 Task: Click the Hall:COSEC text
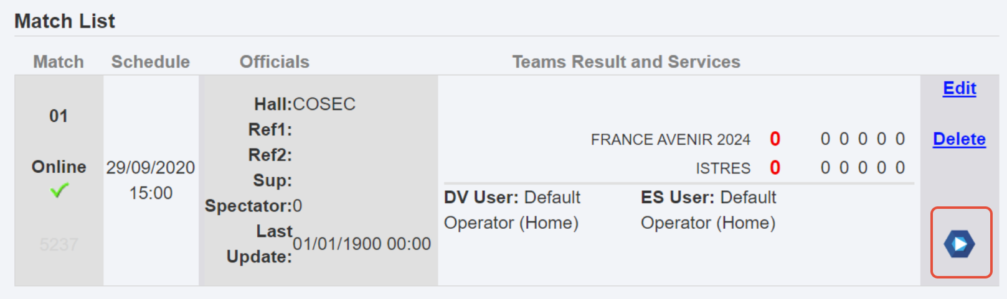pos(305,104)
